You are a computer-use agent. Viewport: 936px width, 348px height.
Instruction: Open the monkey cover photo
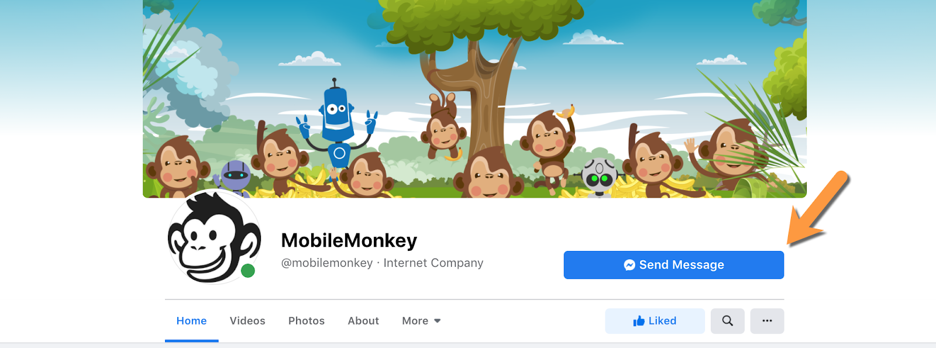pyautogui.click(x=474, y=99)
